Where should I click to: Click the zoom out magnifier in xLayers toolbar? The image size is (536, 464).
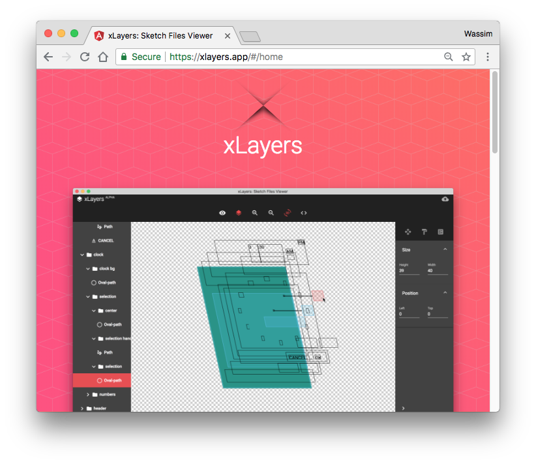pos(271,213)
